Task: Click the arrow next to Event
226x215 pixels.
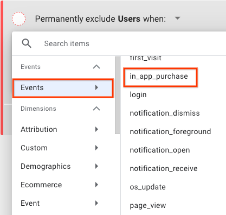Action: (x=96, y=203)
